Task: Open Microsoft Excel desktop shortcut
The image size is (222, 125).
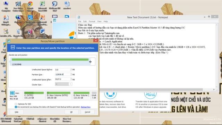Action: 42,6
